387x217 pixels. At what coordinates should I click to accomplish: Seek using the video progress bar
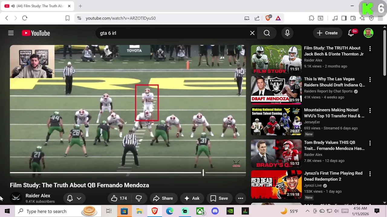[x=128, y=173]
